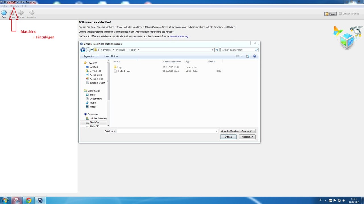This screenshot has height=204, width=364.
Task: Change the view with the view icon
Action: (237, 56)
